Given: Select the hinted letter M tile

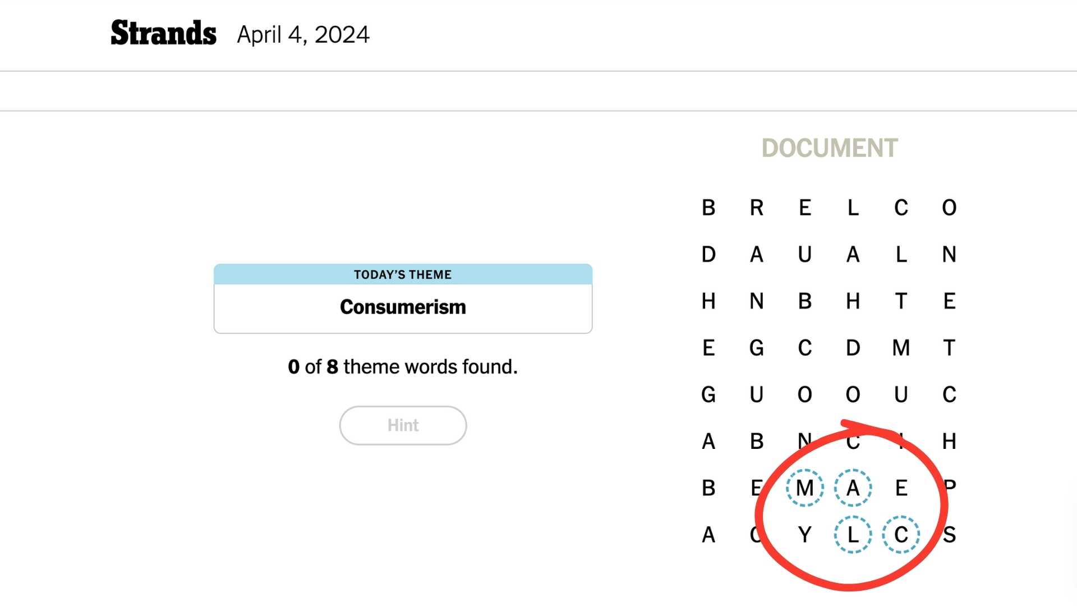Looking at the screenshot, I should pos(804,488).
